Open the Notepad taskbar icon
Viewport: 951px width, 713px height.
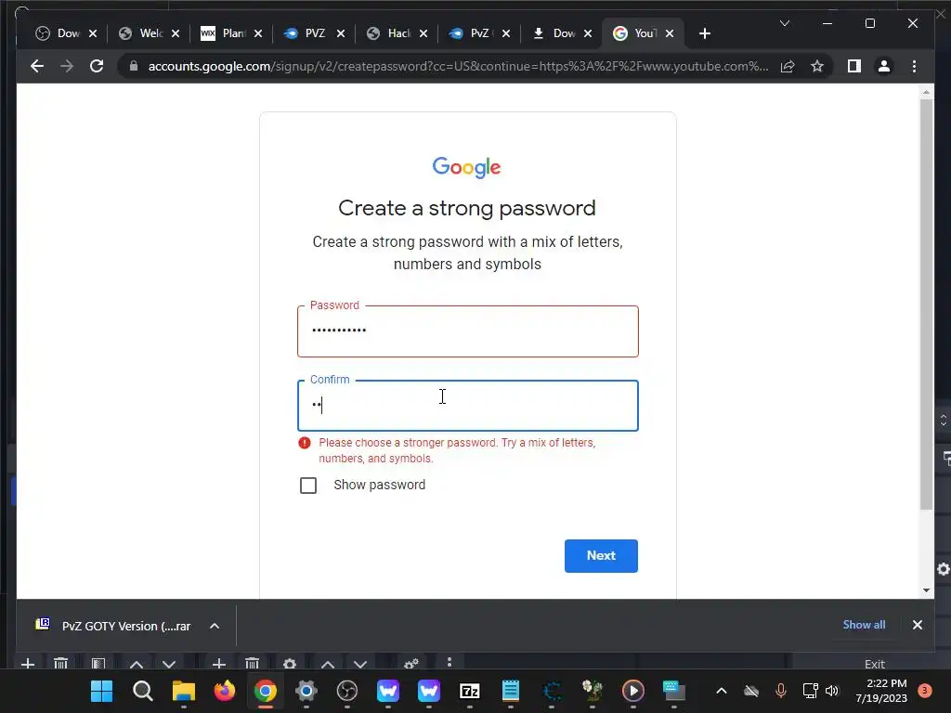coord(511,691)
